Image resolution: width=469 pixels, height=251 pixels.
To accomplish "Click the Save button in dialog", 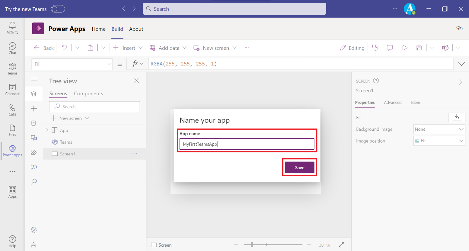I will coord(299,167).
